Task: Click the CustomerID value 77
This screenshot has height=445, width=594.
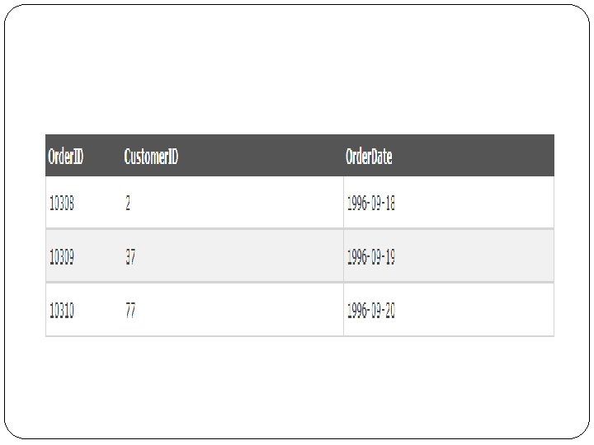Action: 130,311
